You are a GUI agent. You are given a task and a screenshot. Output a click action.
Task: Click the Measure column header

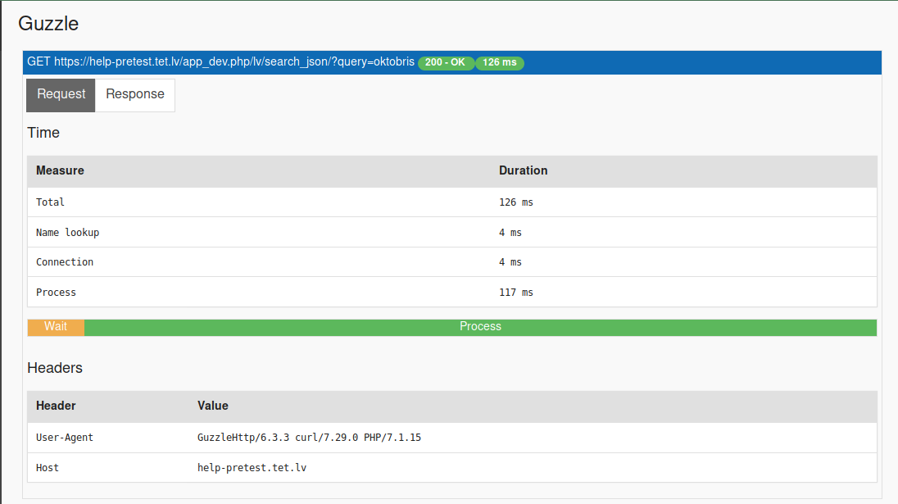pos(59,170)
